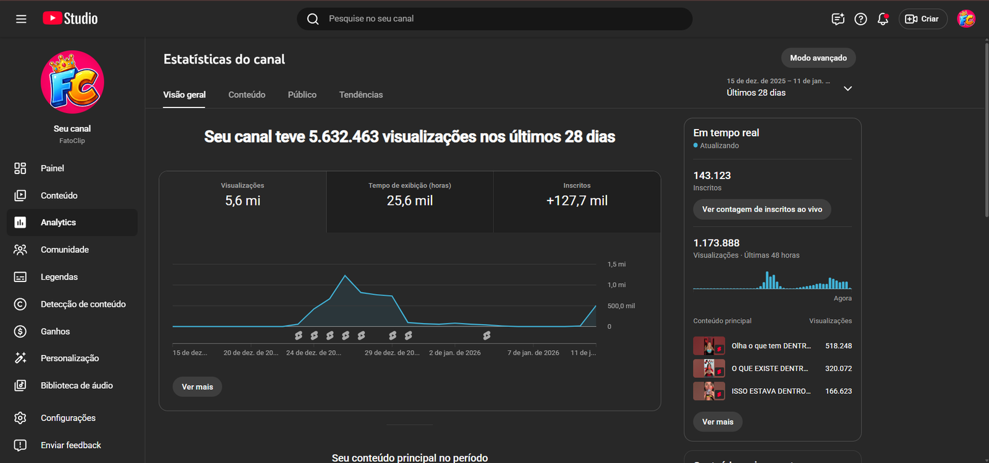Click the search field Pesquise no seu canal

(494, 19)
